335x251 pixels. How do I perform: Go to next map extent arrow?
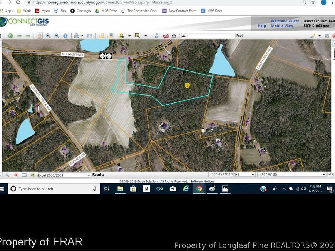click(x=28, y=36)
